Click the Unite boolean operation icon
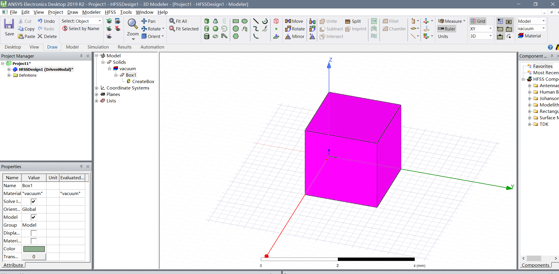This screenshot has width=559, height=274. coord(322,21)
